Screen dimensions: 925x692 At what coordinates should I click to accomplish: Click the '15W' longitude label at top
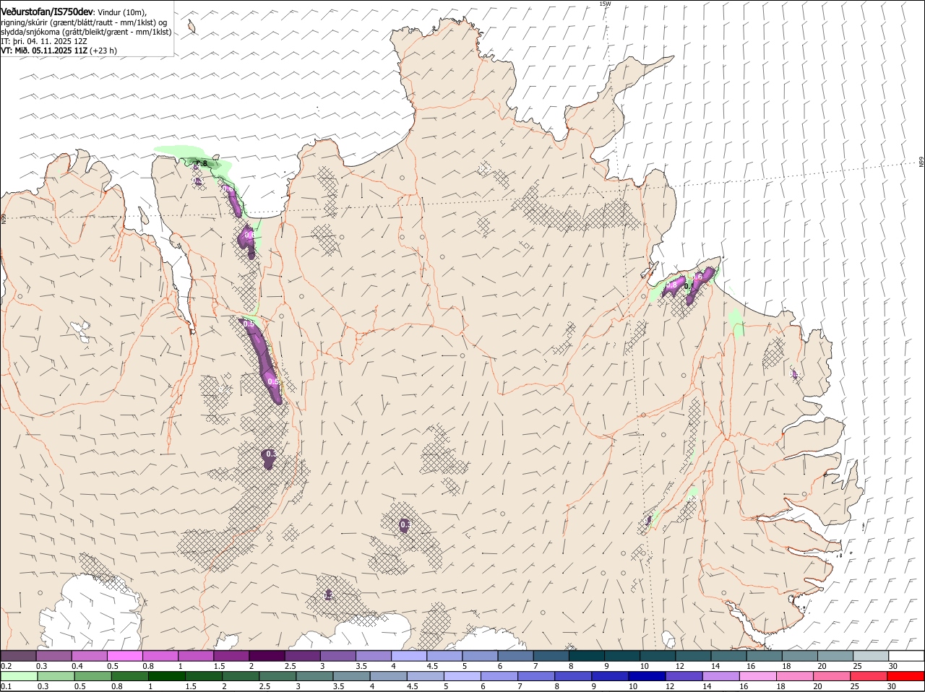click(605, 4)
